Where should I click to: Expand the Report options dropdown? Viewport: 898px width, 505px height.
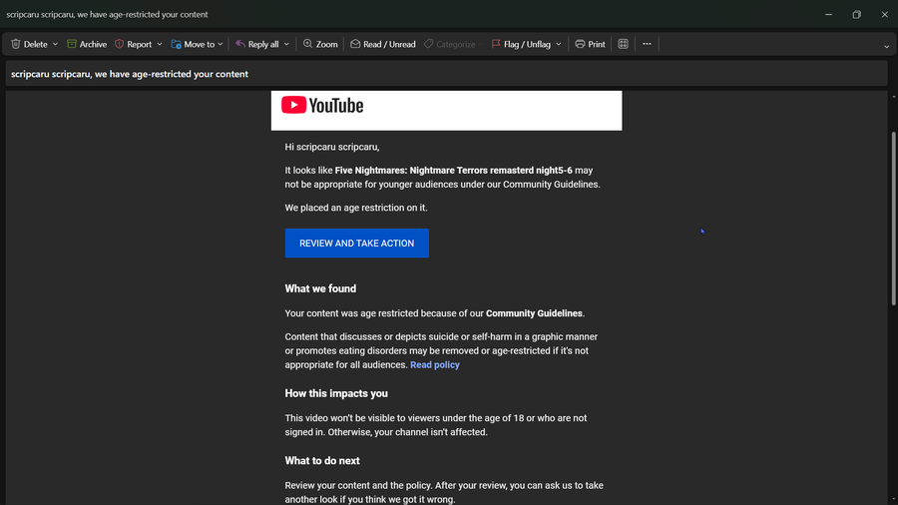tap(160, 44)
